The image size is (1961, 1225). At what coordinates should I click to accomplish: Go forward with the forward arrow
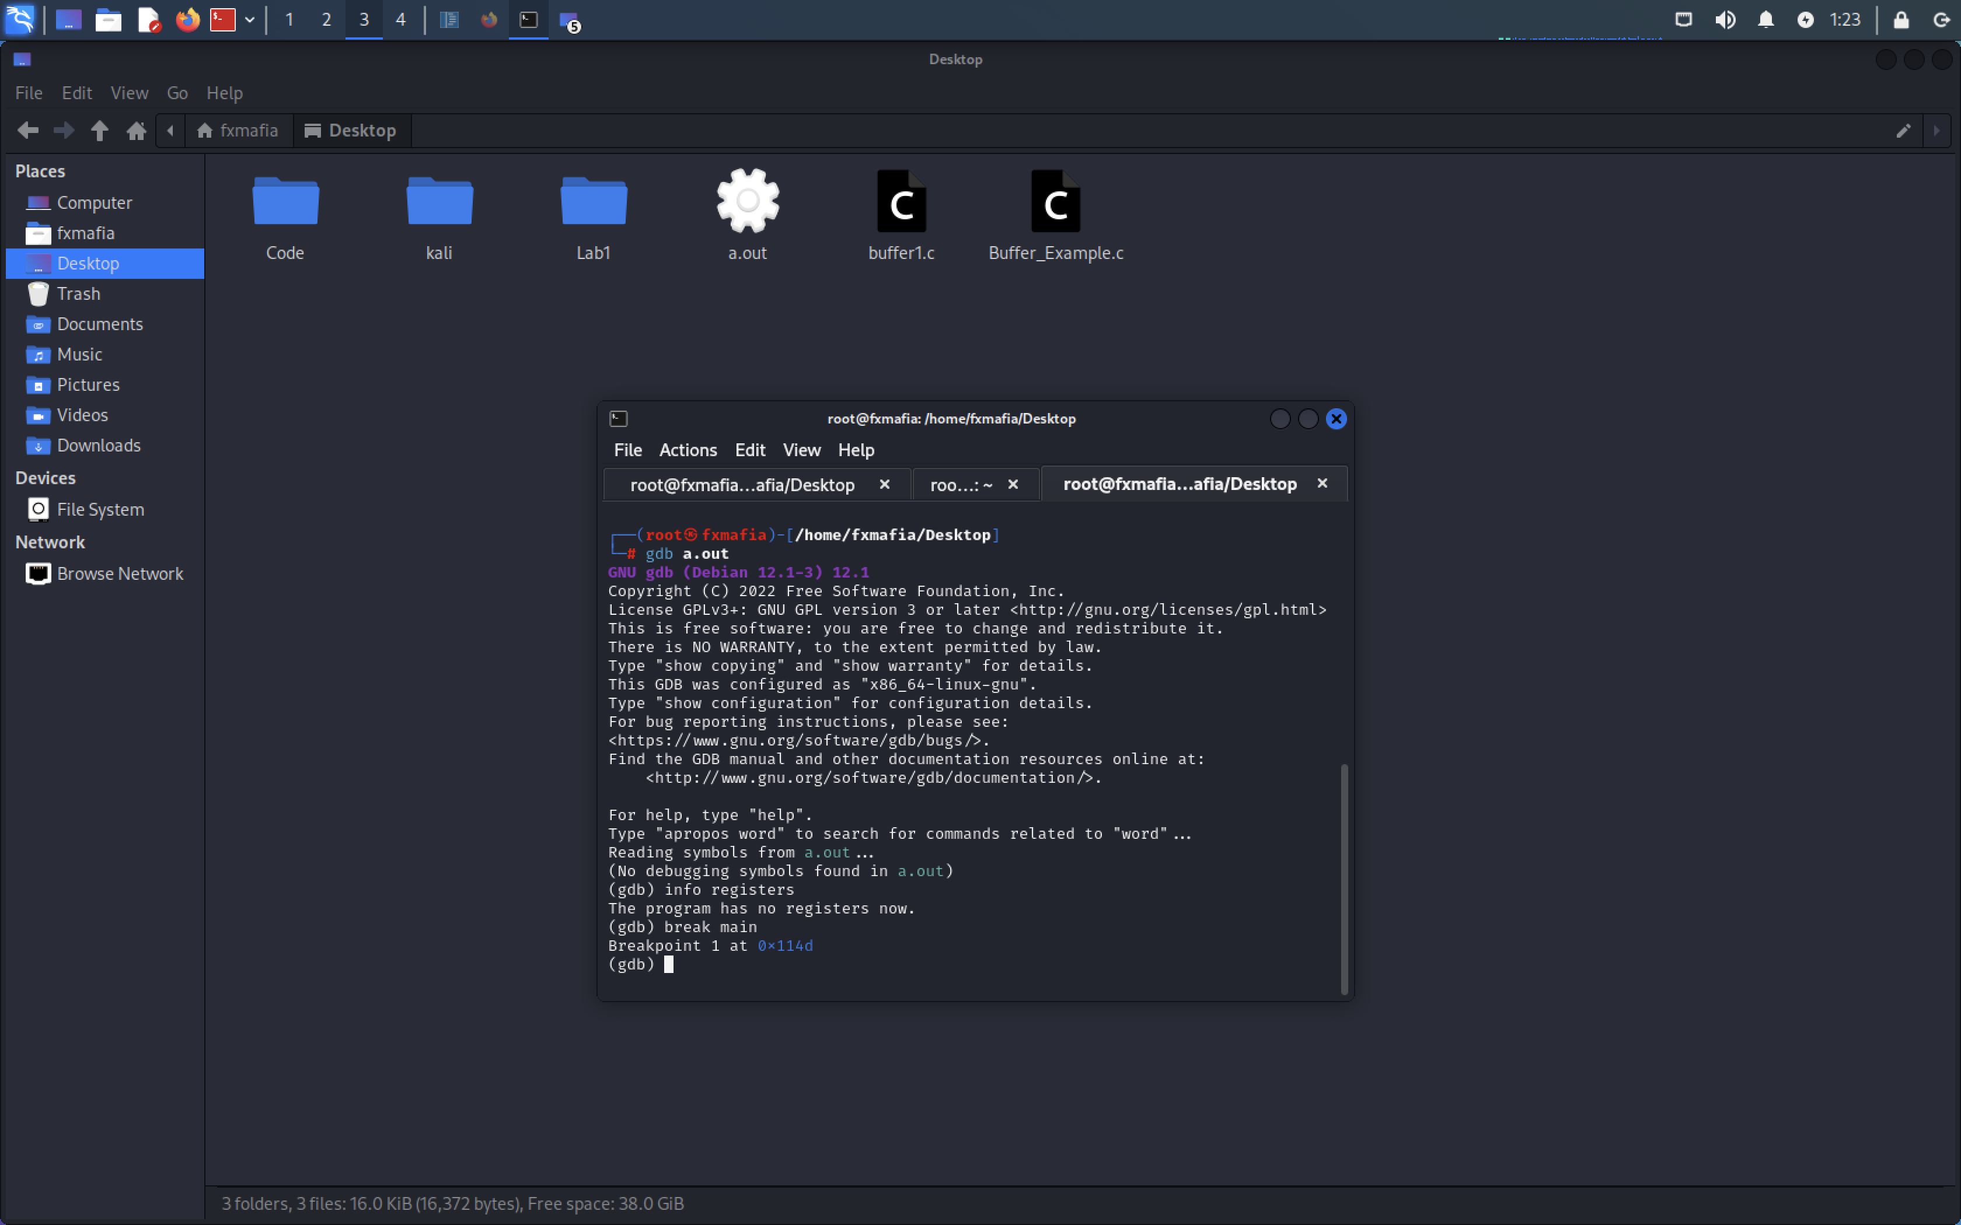pyautogui.click(x=63, y=131)
